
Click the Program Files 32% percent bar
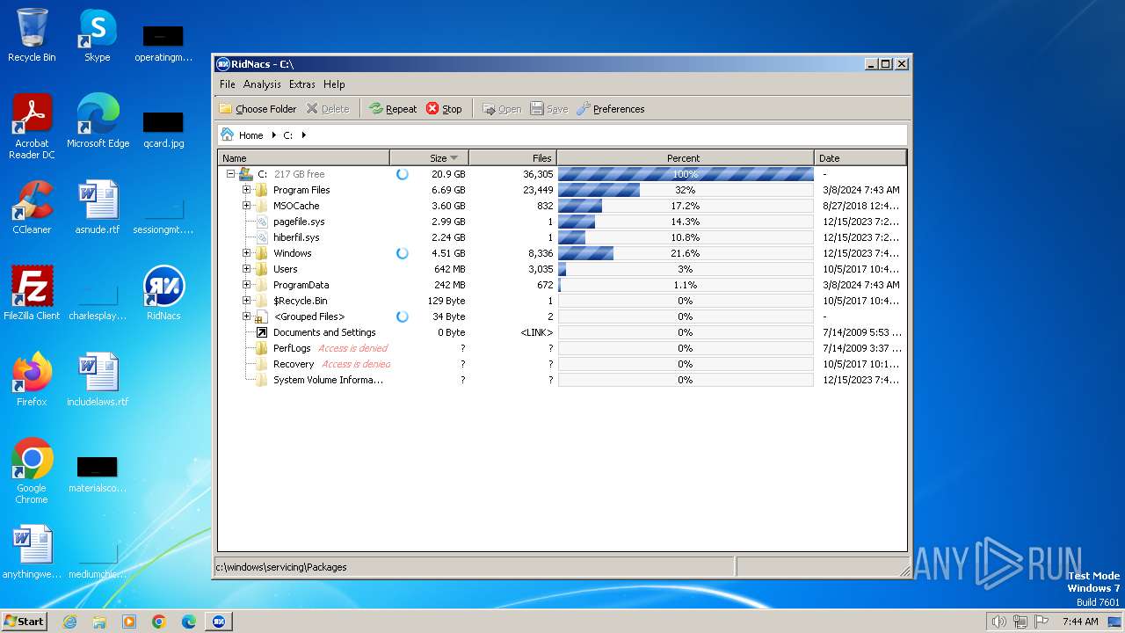(686, 190)
